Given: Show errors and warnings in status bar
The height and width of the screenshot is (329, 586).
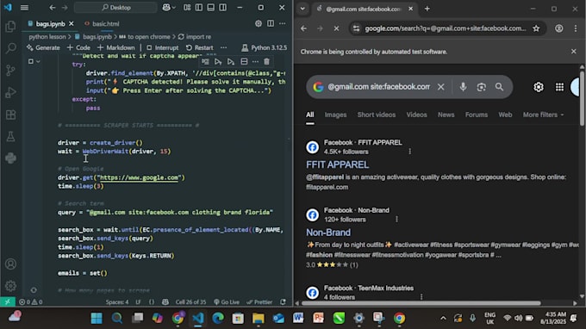Looking at the screenshot, I should 31,301.
